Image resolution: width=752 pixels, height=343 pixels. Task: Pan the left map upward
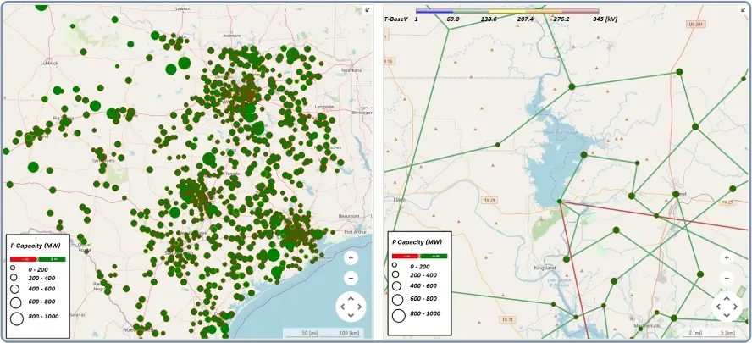[x=351, y=296]
